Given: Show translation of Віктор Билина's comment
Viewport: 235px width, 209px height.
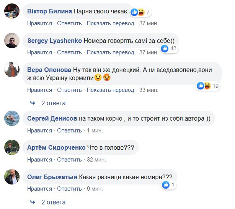Looking at the screenshot, I should click(111, 23).
